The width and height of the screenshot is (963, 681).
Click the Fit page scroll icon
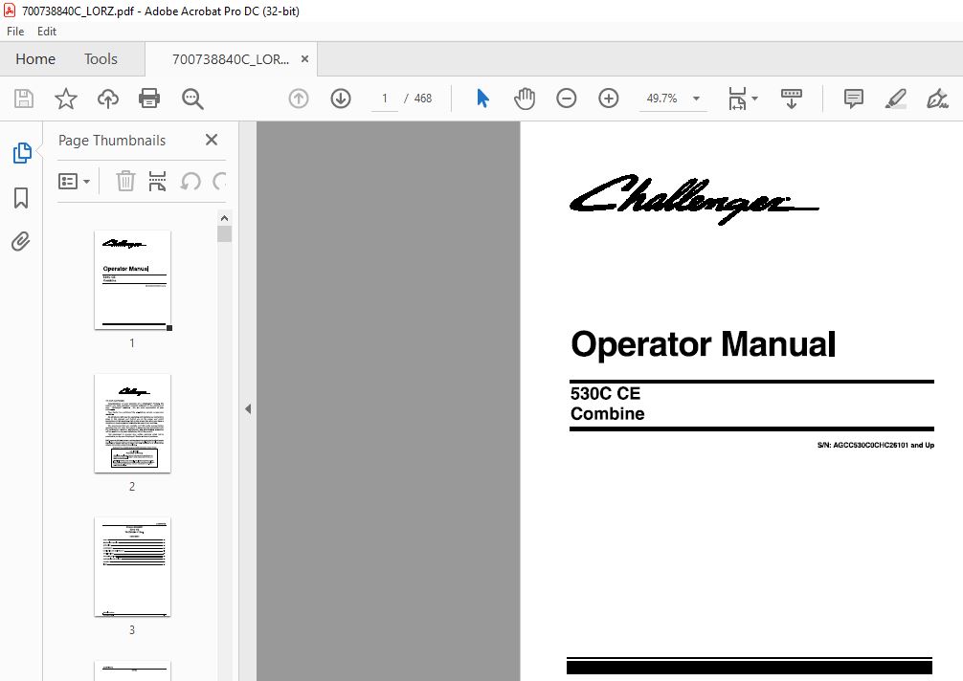[737, 99]
